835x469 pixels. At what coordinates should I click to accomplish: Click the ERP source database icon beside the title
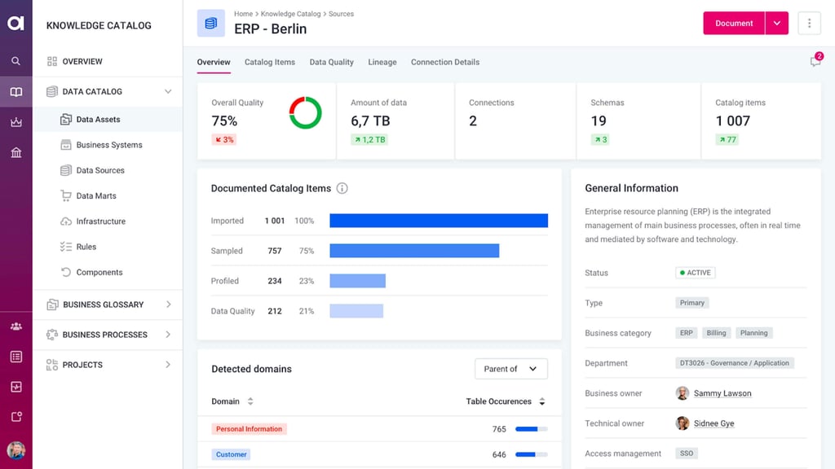tap(210, 23)
